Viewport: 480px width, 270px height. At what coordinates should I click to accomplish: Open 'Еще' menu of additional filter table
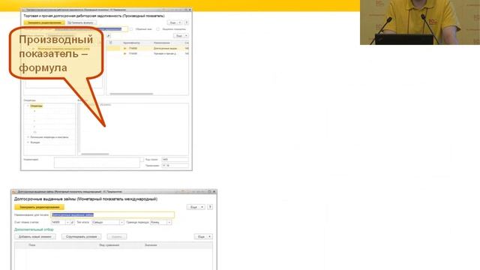(203, 237)
